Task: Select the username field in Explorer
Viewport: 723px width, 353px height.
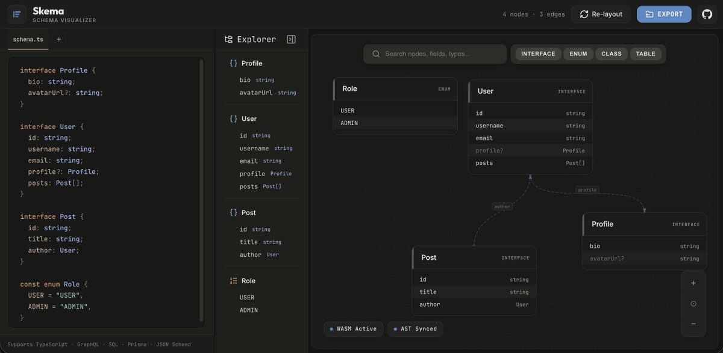Action: 268,148
